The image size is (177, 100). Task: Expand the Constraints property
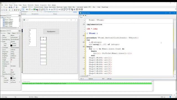point(1,47)
